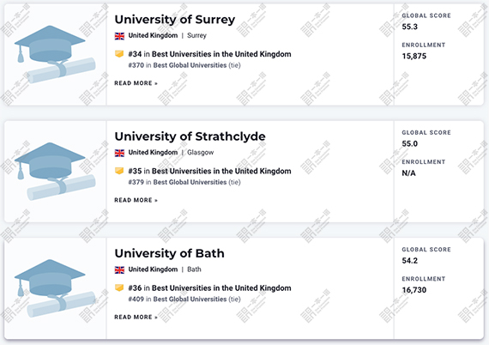This screenshot has height=345, width=489.
Task: Click Read More under University of Surrey
Action: 136,83
